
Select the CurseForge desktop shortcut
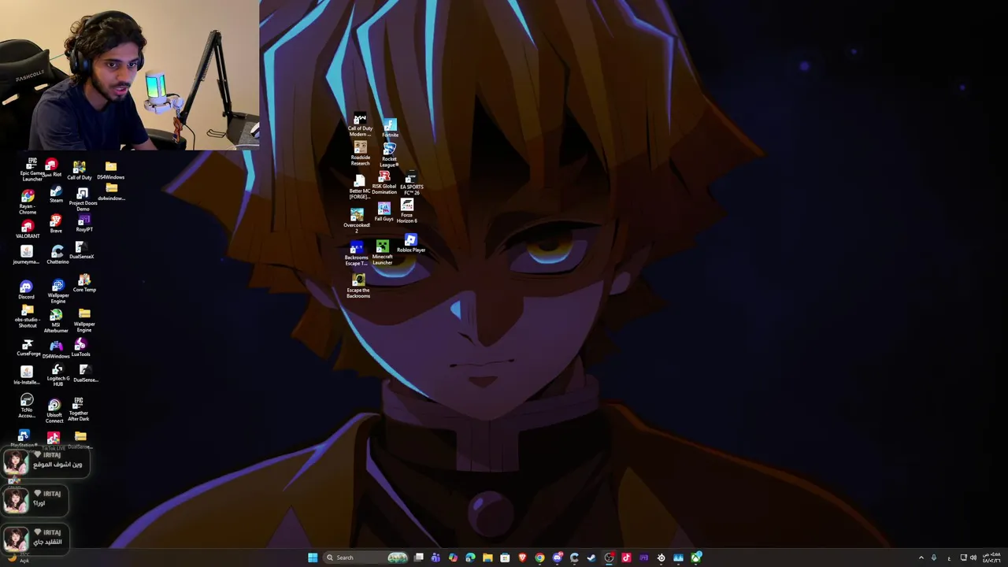click(28, 348)
